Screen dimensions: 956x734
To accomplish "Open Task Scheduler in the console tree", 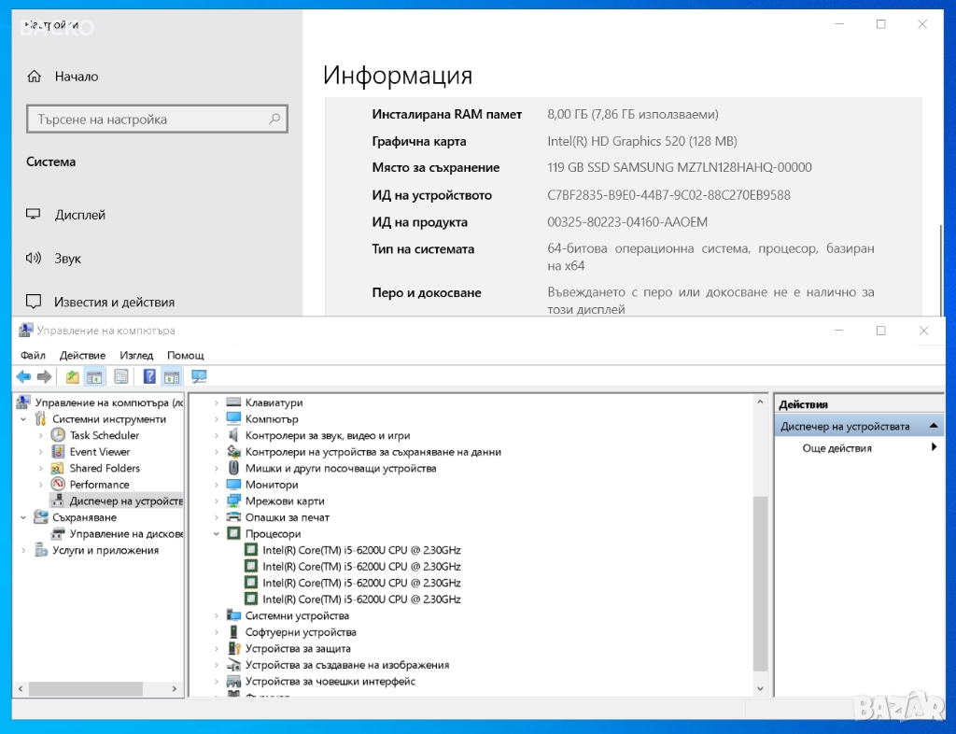I will (104, 435).
